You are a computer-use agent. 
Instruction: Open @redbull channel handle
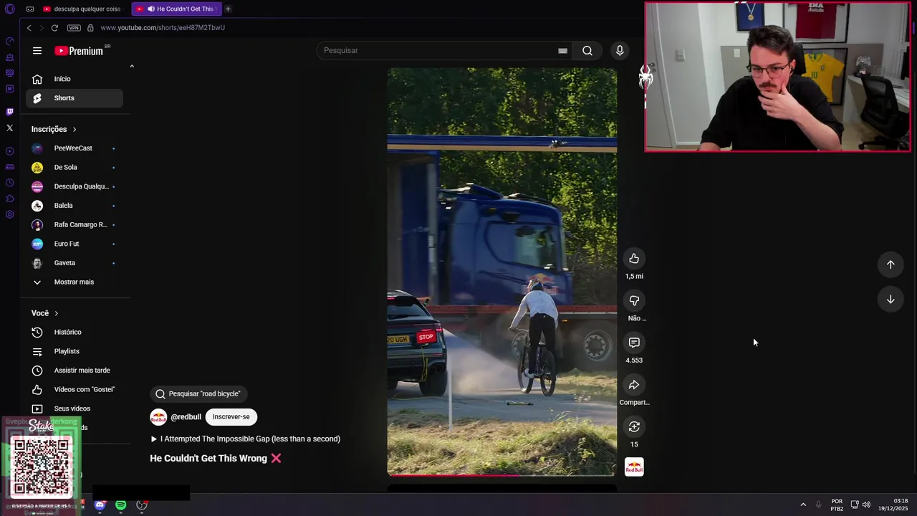(186, 417)
